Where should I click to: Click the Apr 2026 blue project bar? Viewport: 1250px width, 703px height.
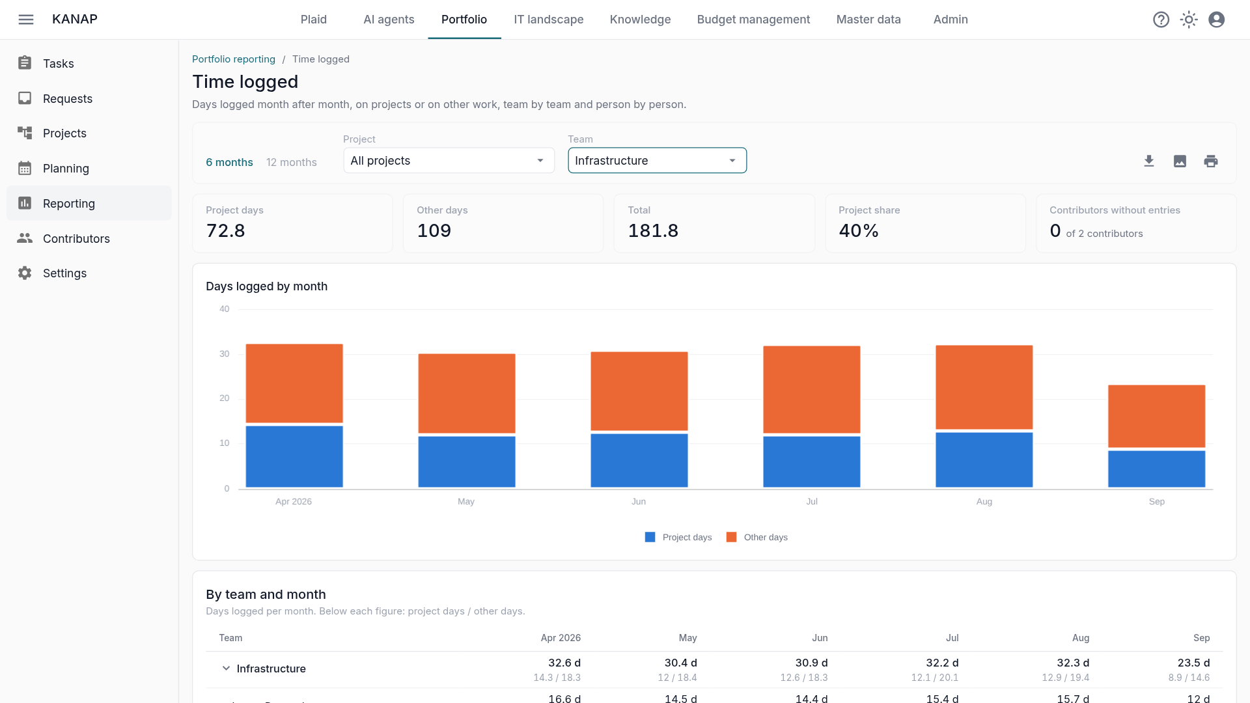tap(294, 456)
